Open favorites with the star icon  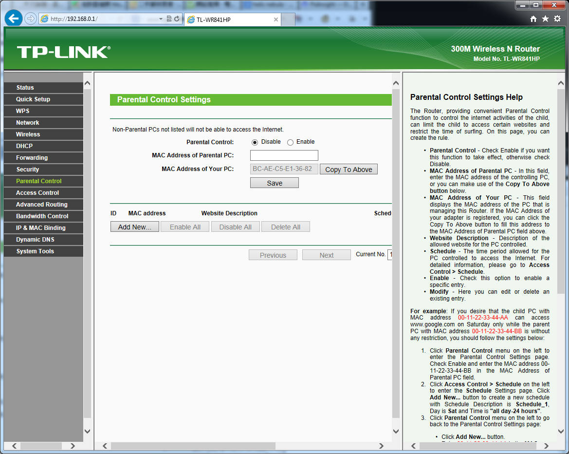[x=545, y=19]
